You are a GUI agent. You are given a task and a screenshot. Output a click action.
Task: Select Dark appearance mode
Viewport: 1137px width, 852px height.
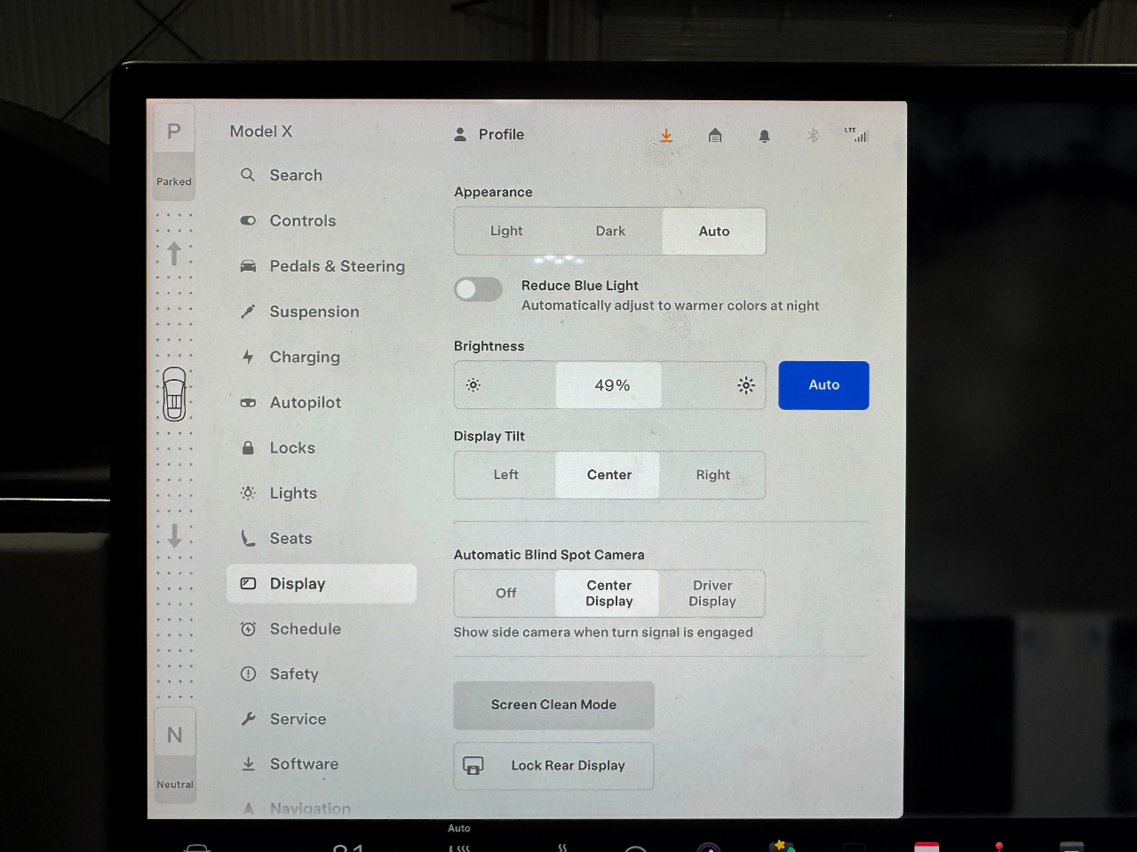pos(610,232)
